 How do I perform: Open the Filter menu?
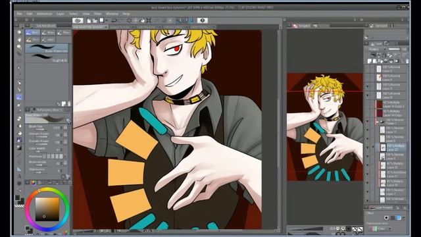(97, 13)
